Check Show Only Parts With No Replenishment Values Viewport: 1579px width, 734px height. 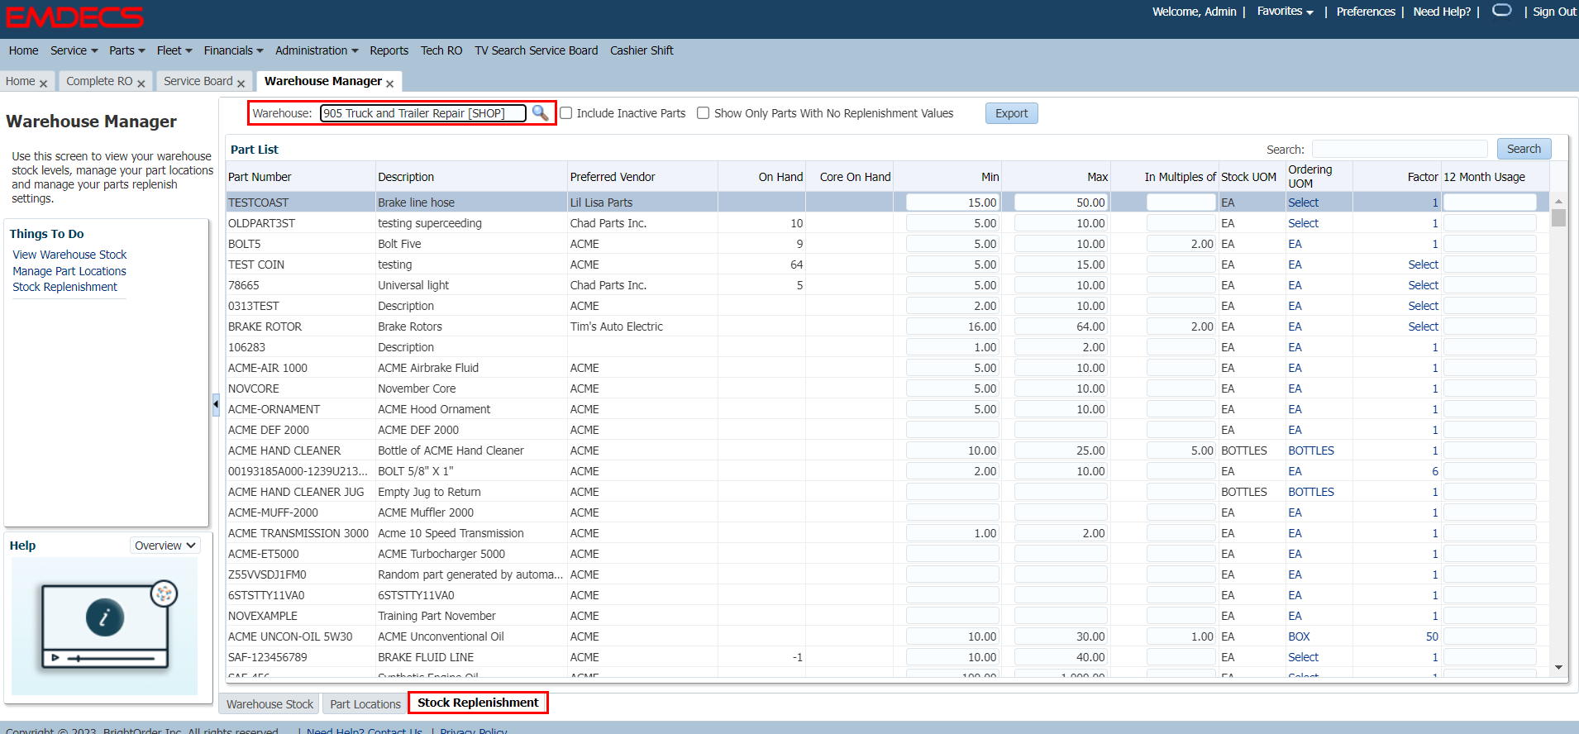pos(704,113)
